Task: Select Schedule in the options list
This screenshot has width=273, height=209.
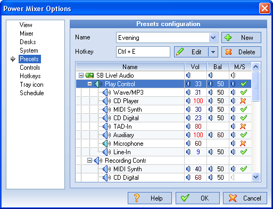Action: 32,93
